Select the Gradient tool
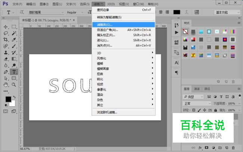Viewport: 243px width, 152px height. tap(14, 59)
